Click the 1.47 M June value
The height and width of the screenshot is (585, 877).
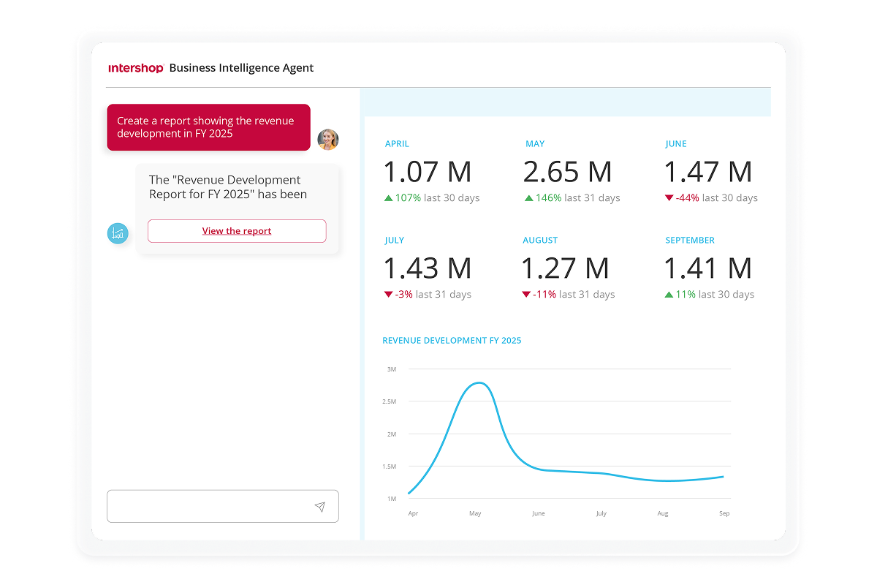click(707, 172)
